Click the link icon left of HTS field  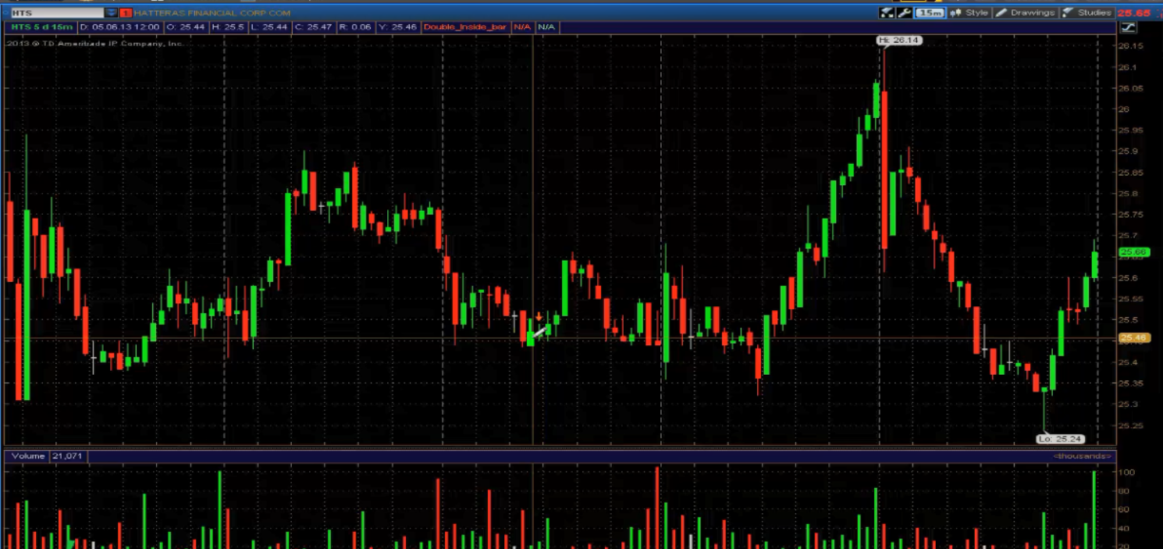pos(5,12)
